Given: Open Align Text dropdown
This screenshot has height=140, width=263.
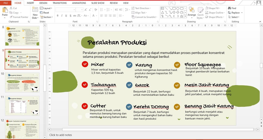Looking at the screenshot, I should point(139,13).
